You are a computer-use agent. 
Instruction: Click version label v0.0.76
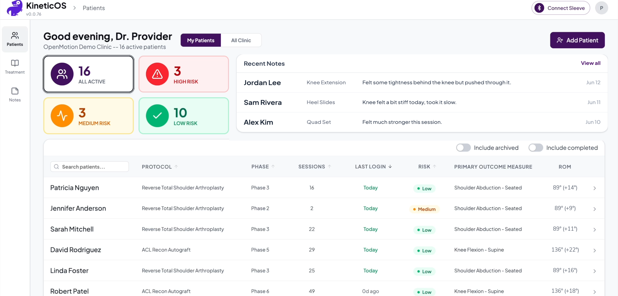pos(34,14)
